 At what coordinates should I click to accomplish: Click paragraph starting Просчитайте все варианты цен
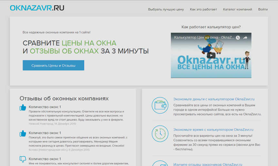click(217, 142)
